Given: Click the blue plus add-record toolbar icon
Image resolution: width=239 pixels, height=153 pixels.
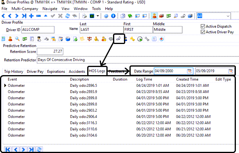Looking at the screenshot, I should [x=31, y=16].
